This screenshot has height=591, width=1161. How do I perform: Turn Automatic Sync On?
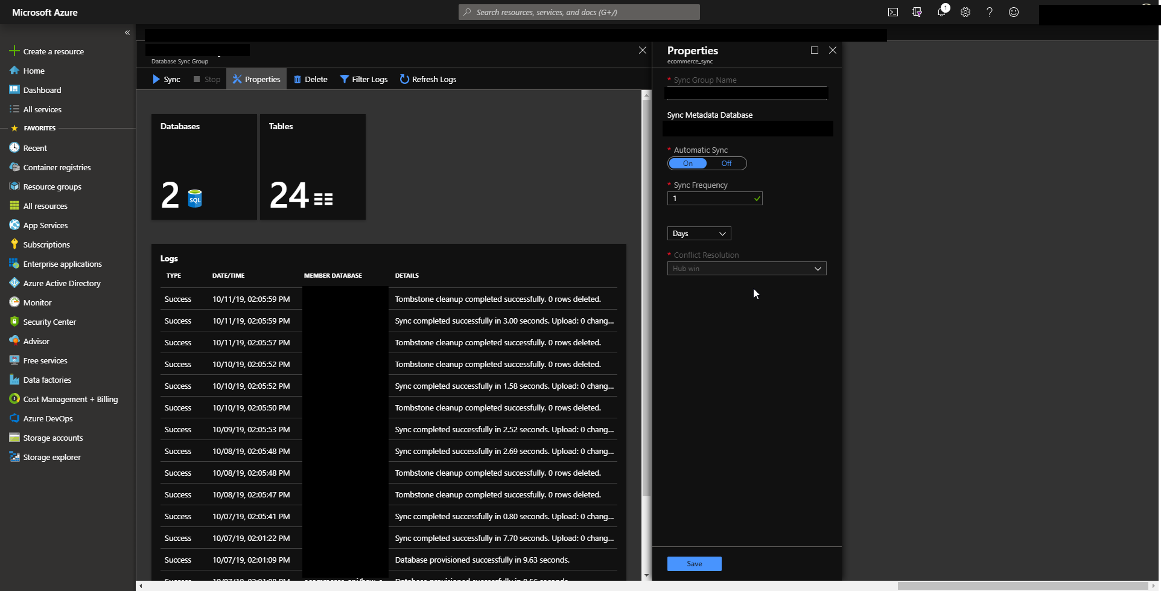(687, 164)
